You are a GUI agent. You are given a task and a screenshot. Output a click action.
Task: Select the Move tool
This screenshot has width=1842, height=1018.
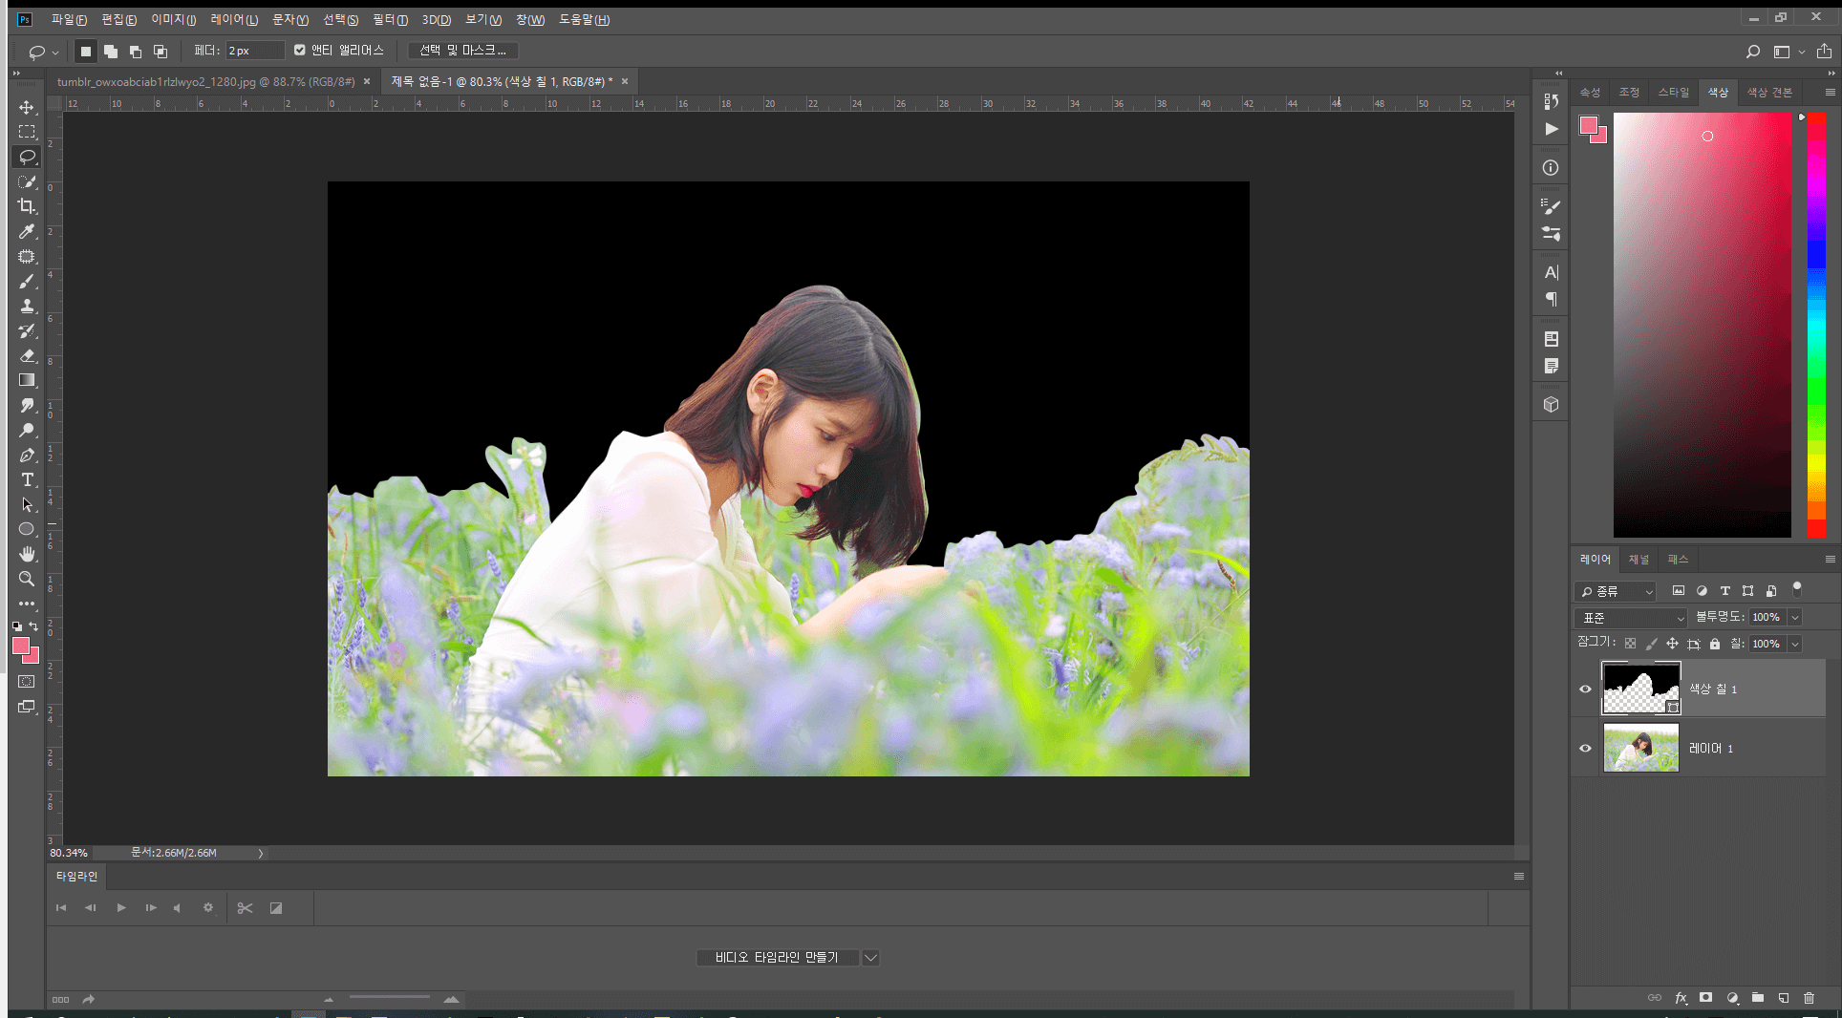(27, 107)
